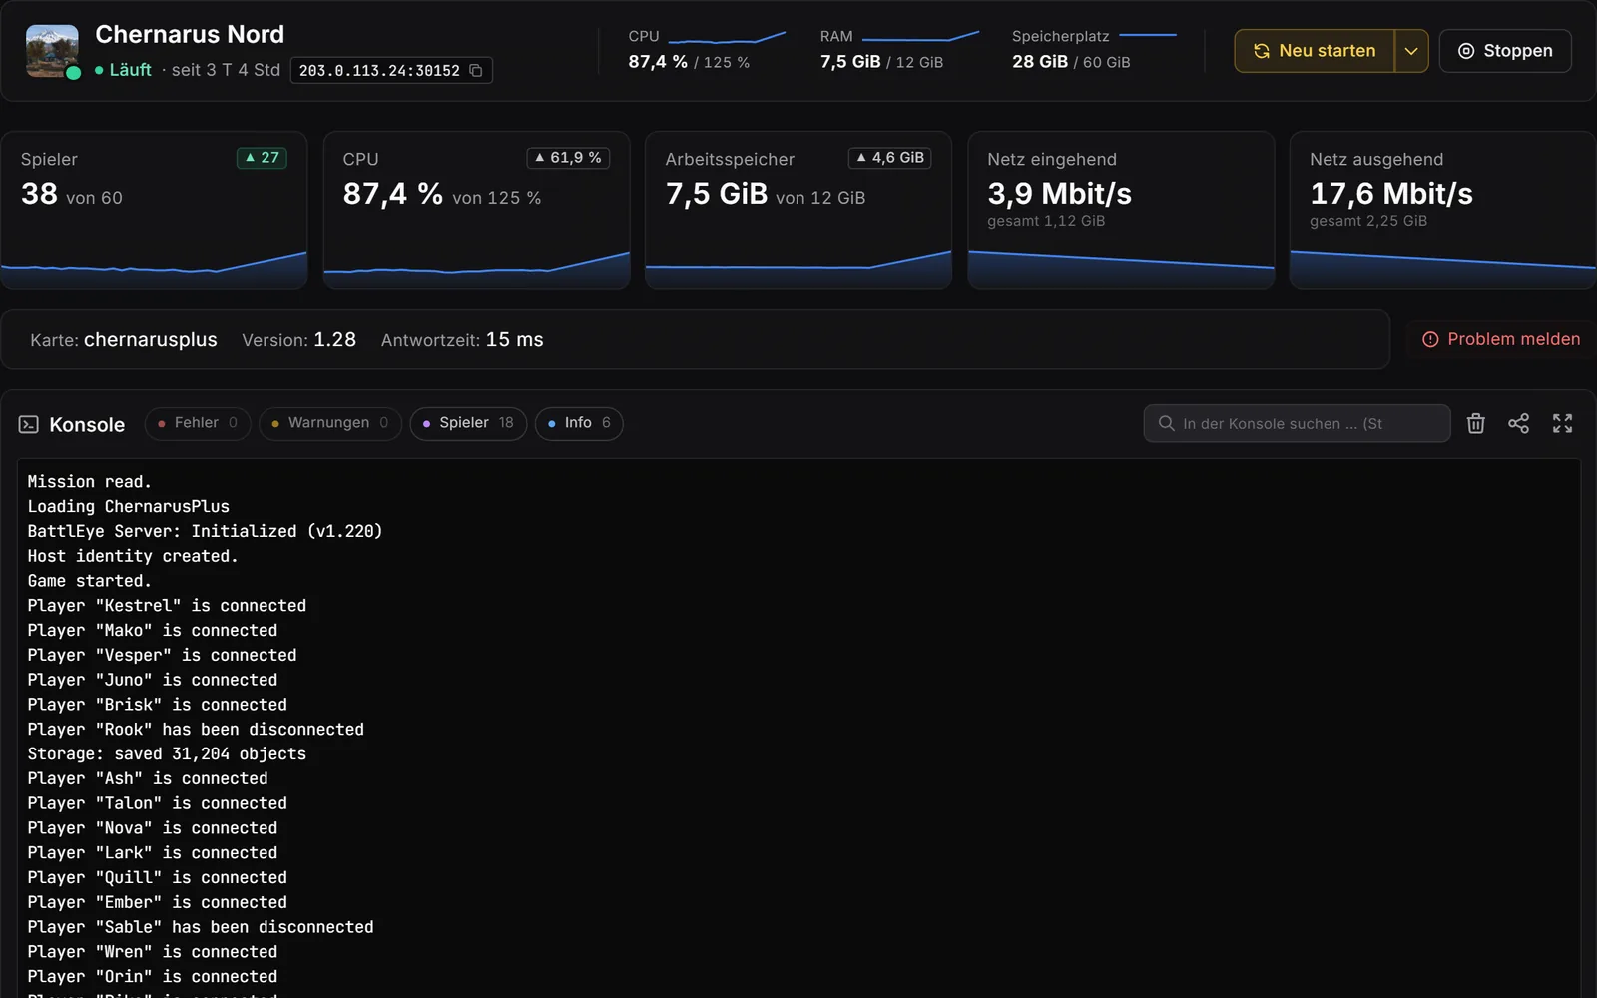Image resolution: width=1597 pixels, height=998 pixels.
Task: Click the map name chernarusplus
Action: pyautogui.click(x=151, y=340)
